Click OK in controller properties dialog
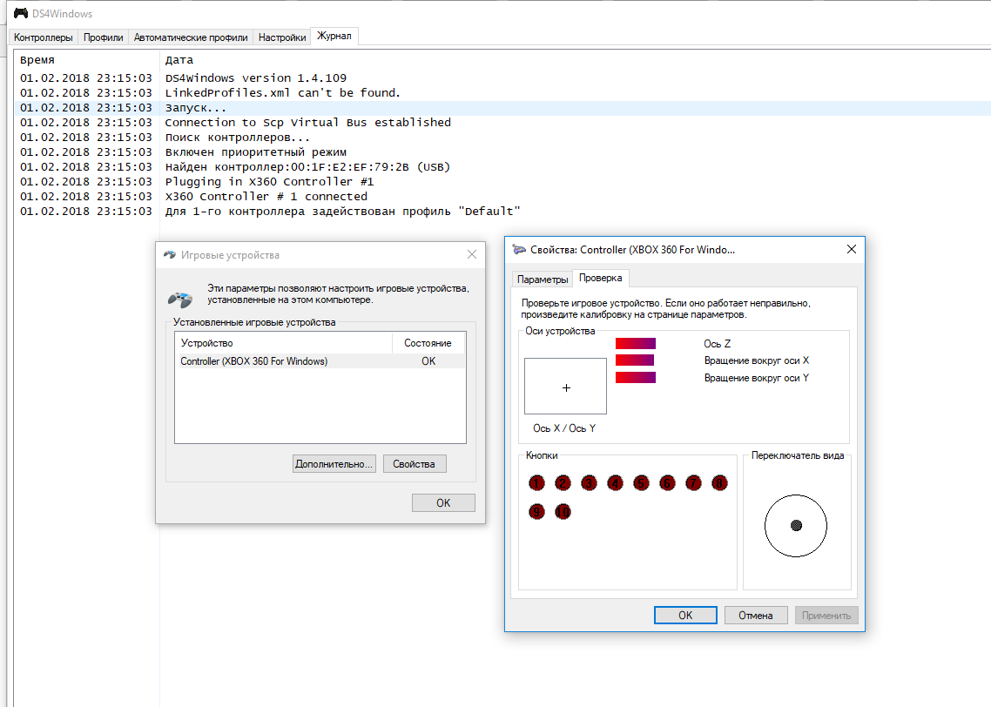This screenshot has width=991, height=707. pos(685,616)
